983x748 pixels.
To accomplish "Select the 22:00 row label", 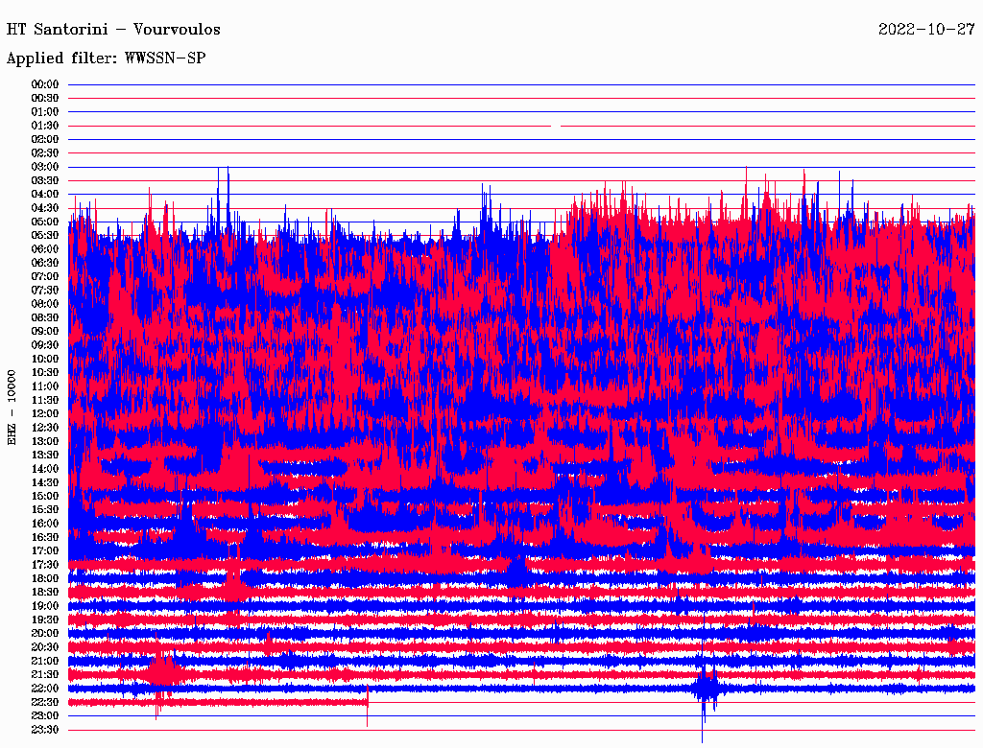I will point(45,689).
